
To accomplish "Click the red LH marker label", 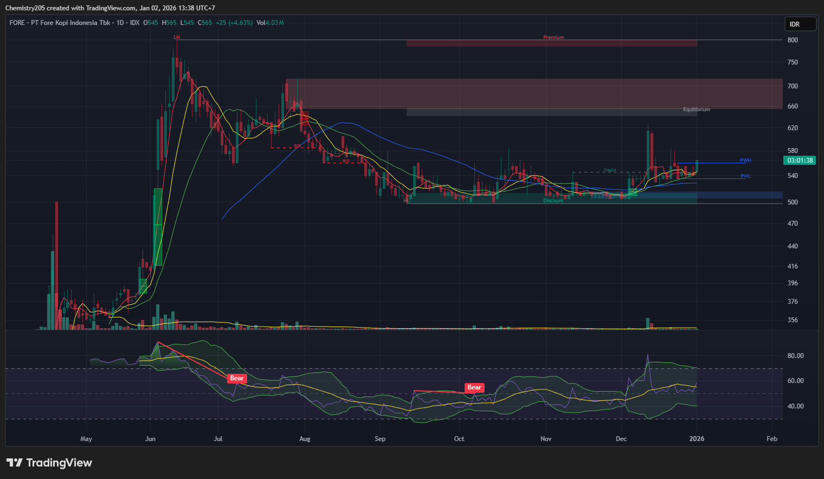I will click(x=177, y=37).
